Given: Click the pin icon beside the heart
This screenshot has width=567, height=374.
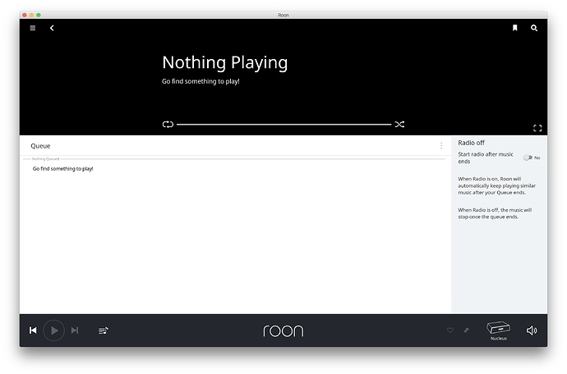Looking at the screenshot, I should (x=467, y=331).
